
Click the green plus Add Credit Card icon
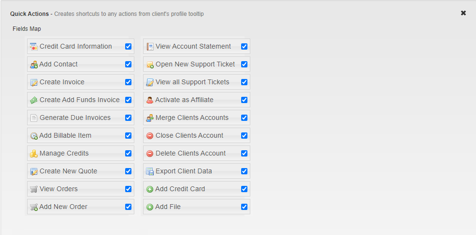click(x=150, y=189)
